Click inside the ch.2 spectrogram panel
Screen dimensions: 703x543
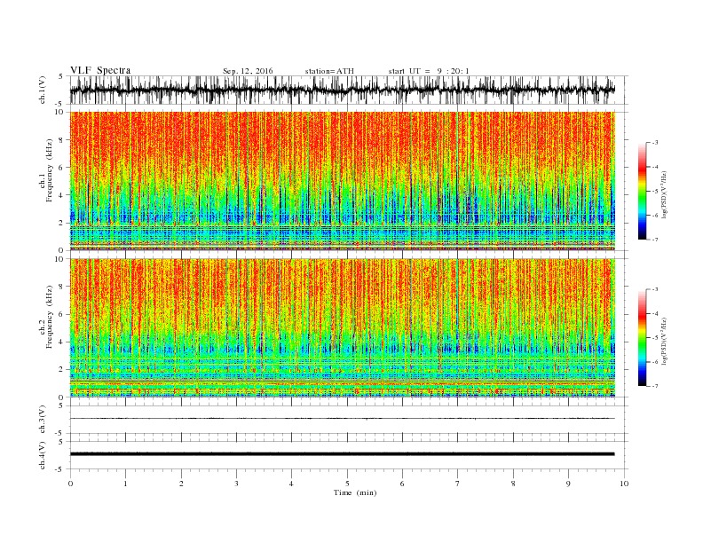343,328
